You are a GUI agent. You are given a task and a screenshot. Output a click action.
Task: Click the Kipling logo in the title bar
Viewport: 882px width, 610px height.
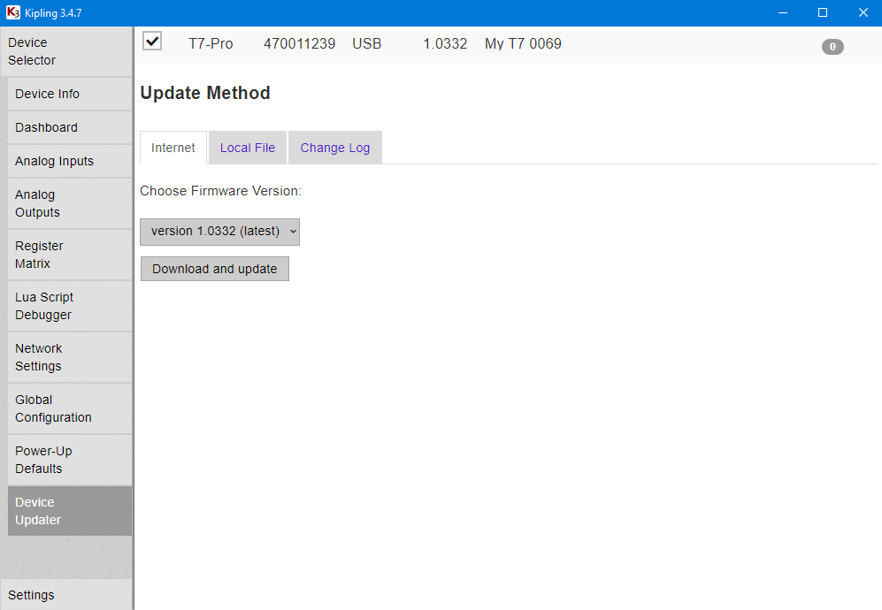(12, 12)
